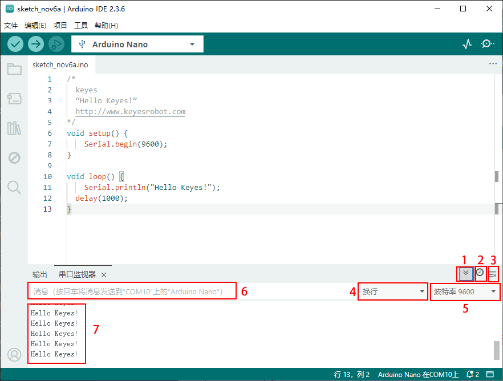Open the 帮助(H) menu
The width and height of the screenshot is (503, 381).
click(x=106, y=25)
